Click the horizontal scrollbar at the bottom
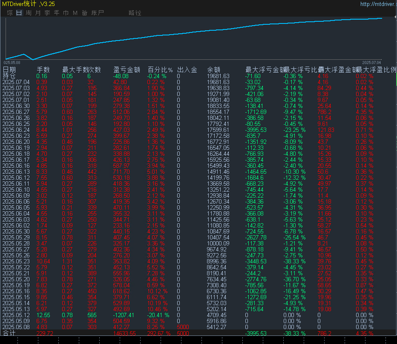Screen dimensions: 397x344 (x=198, y=341)
